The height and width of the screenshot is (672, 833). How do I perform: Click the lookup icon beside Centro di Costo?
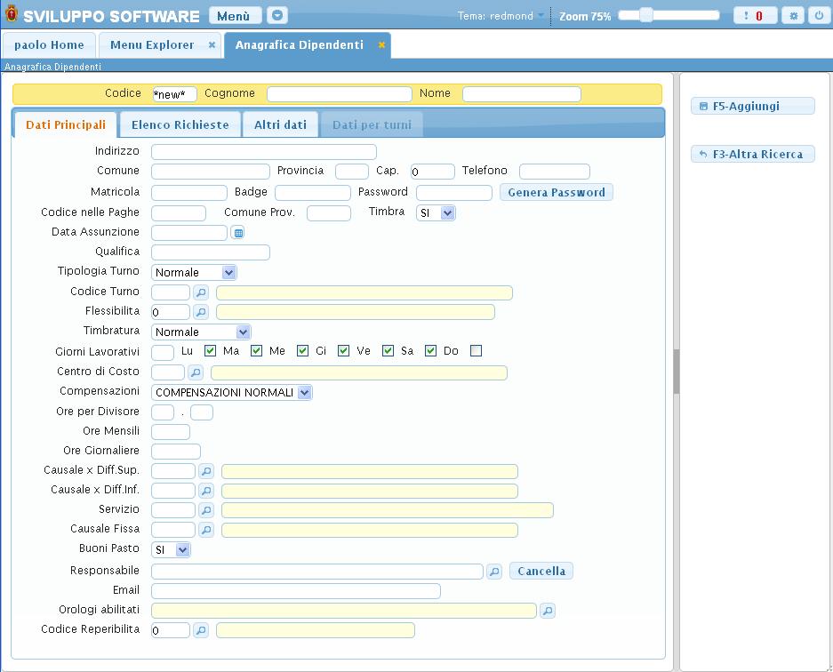[195, 372]
